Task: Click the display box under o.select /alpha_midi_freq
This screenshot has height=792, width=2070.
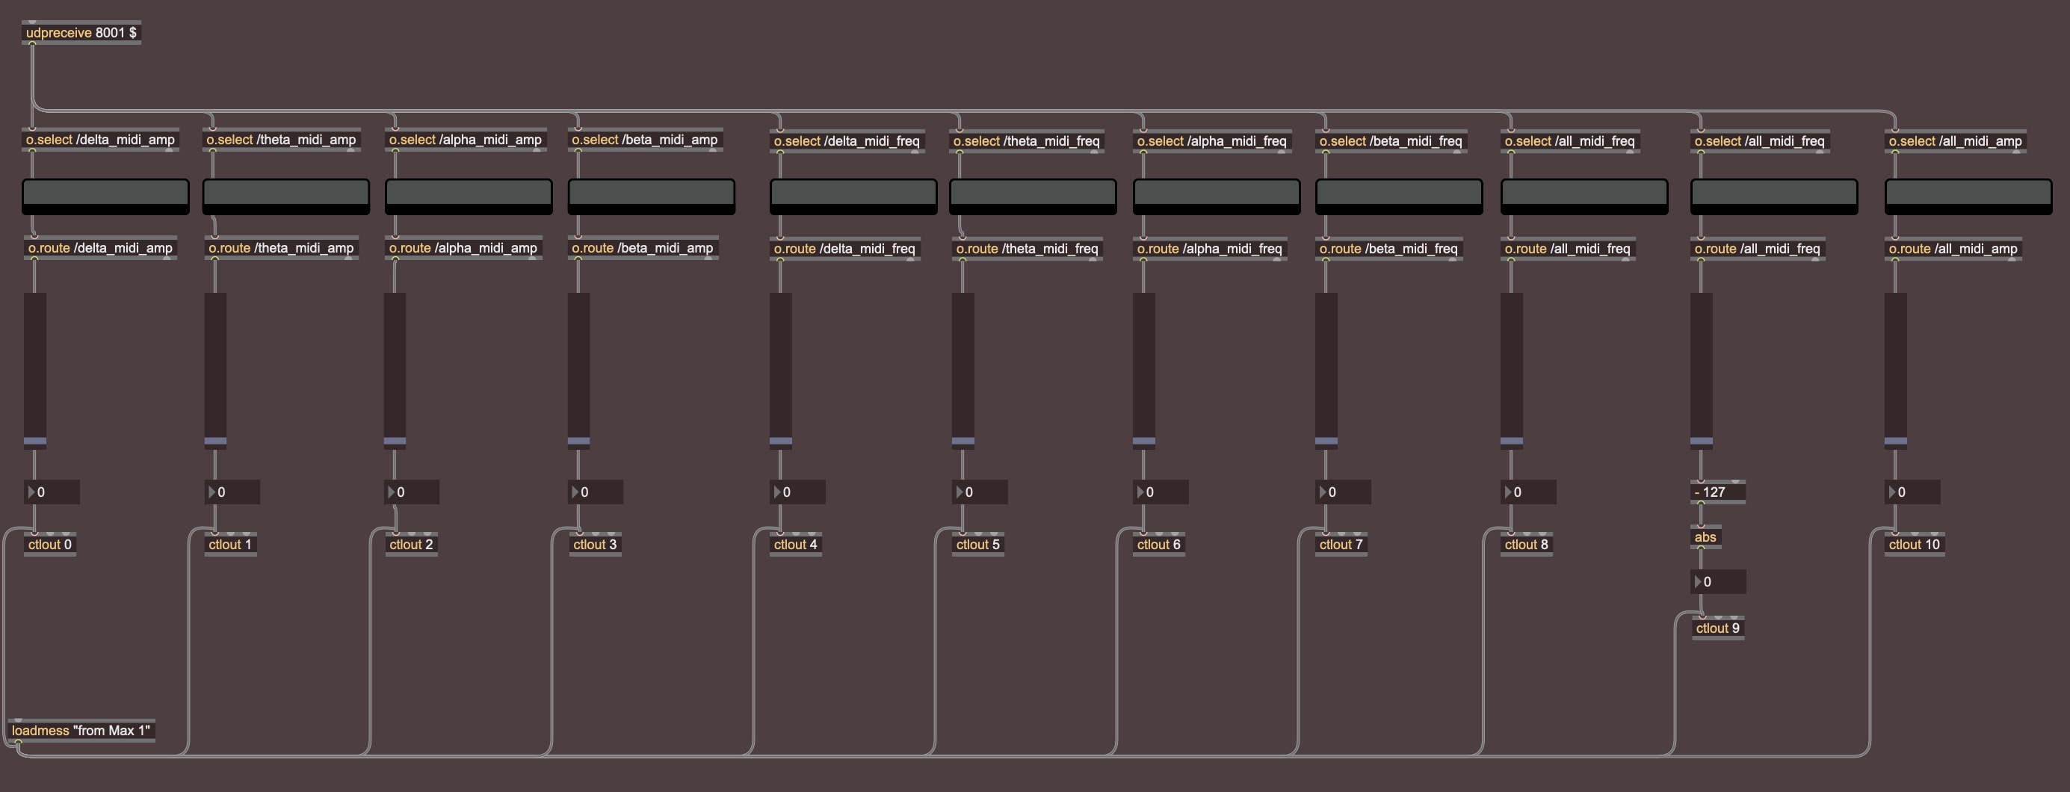Action: tap(1216, 196)
